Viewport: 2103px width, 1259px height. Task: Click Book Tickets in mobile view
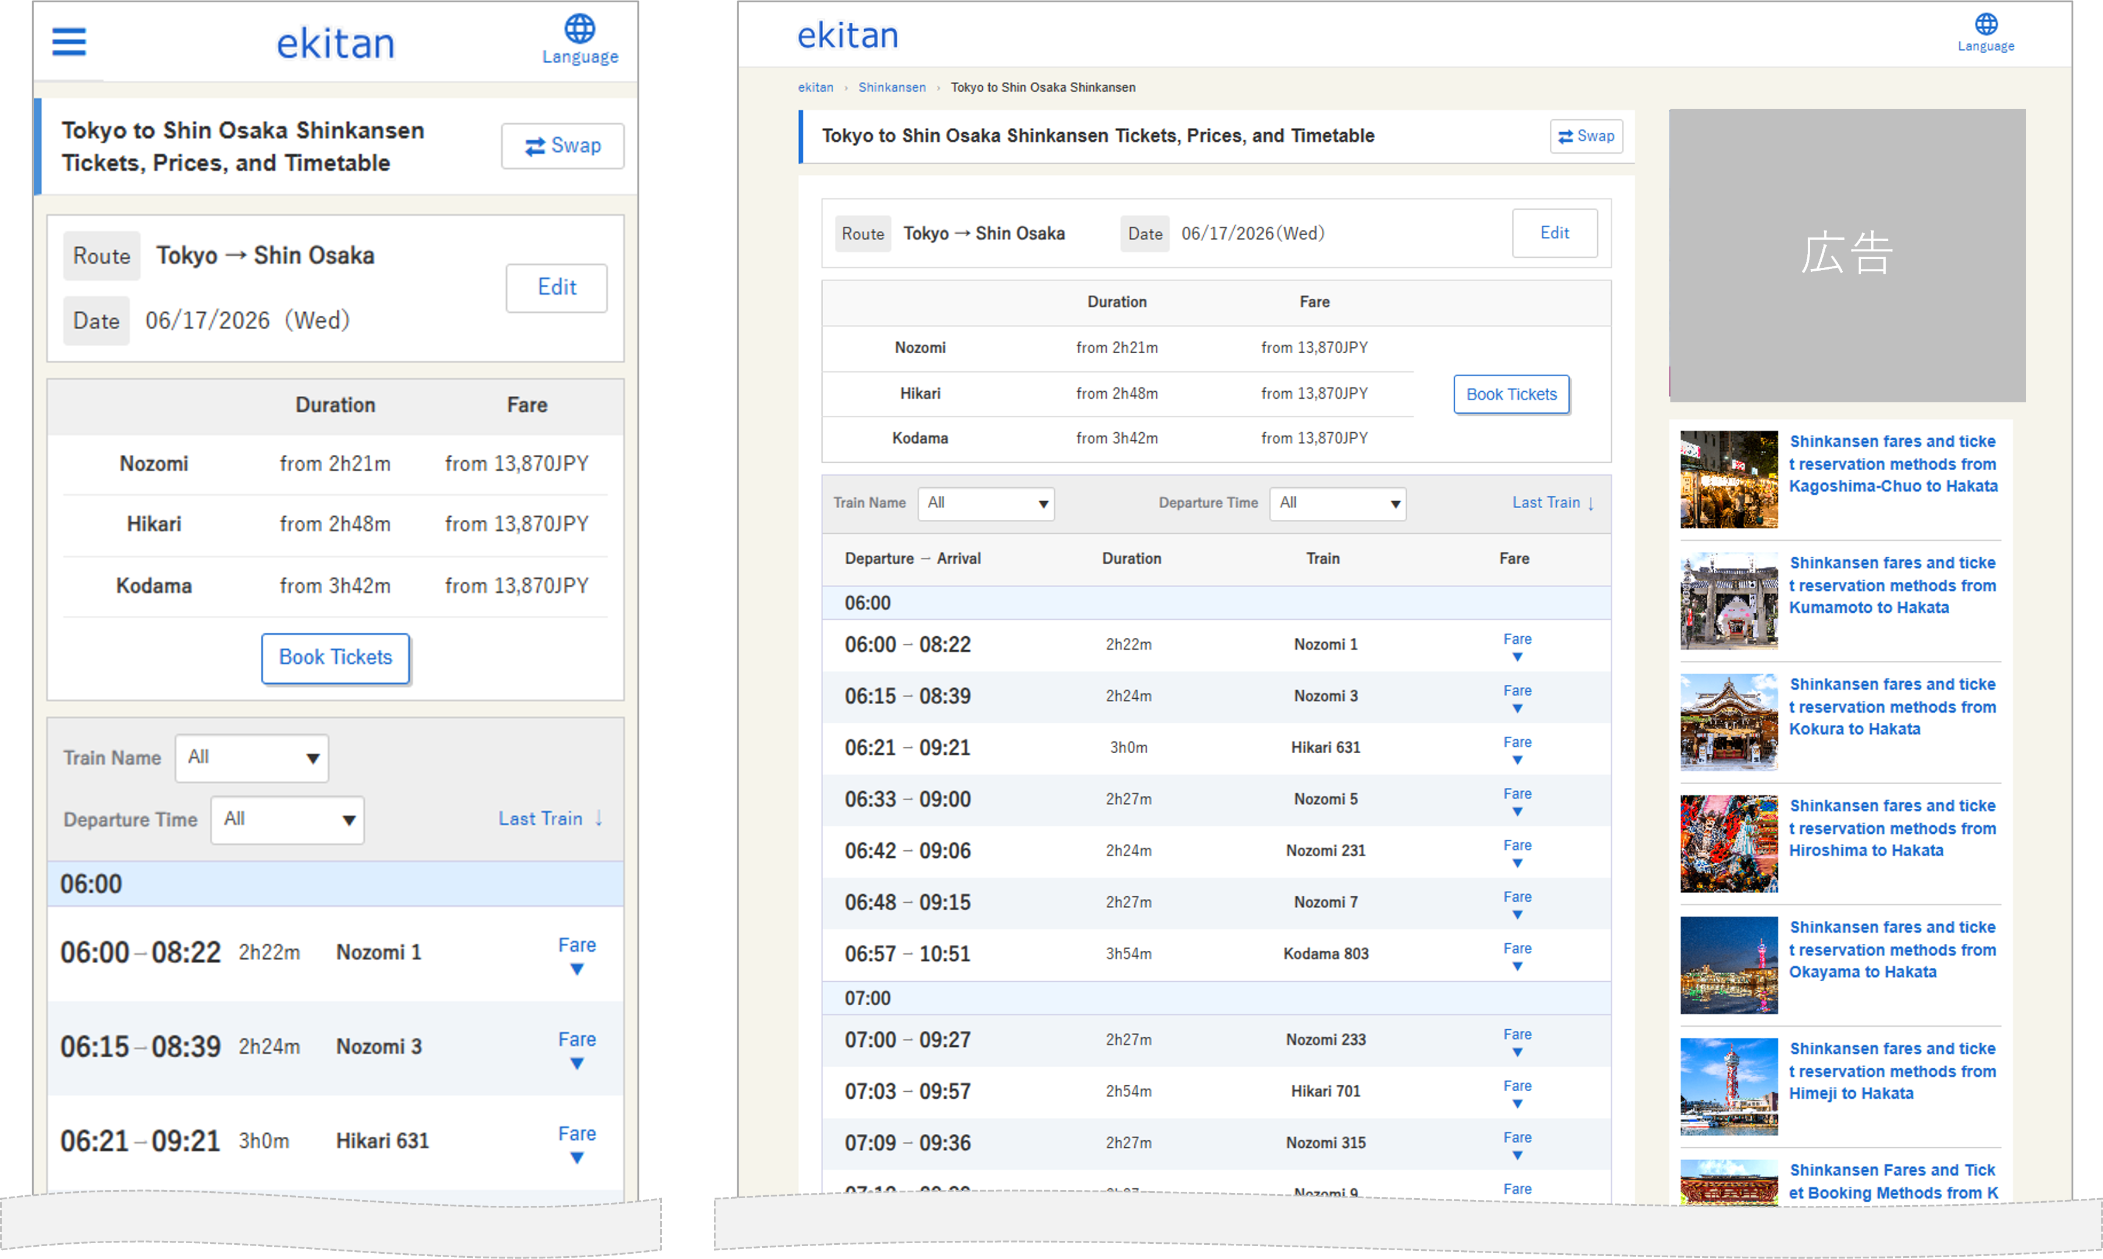tap(336, 657)
